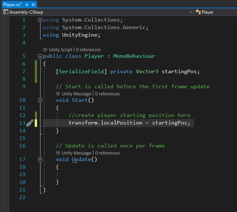Click the SerializeField attribute
The image size is (237, 212).
point(81,71)
